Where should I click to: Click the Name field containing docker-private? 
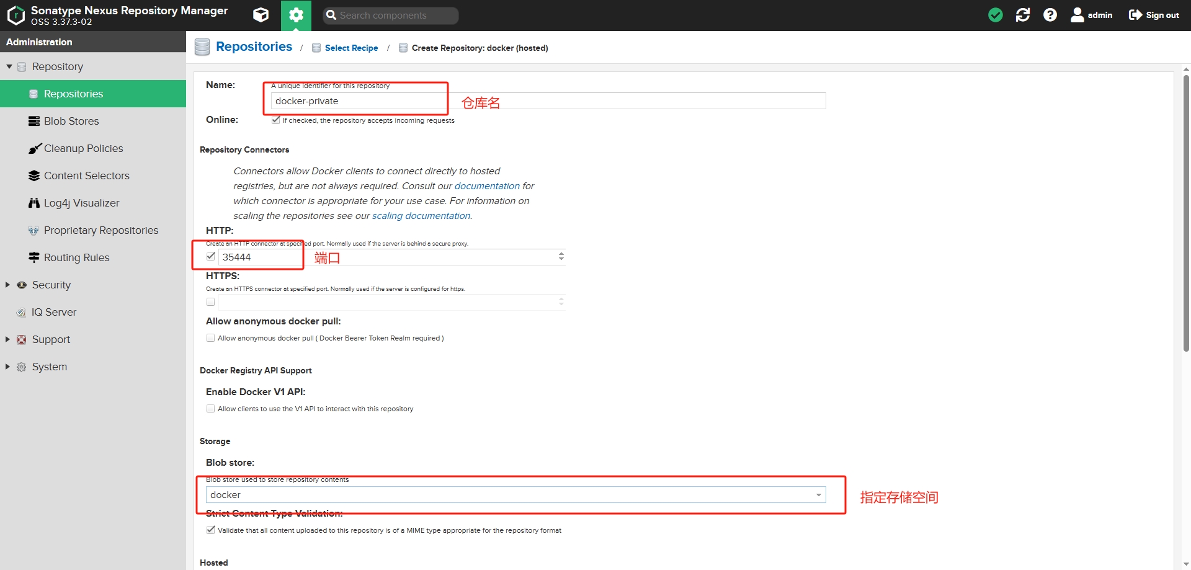click(x=548, y=101)
